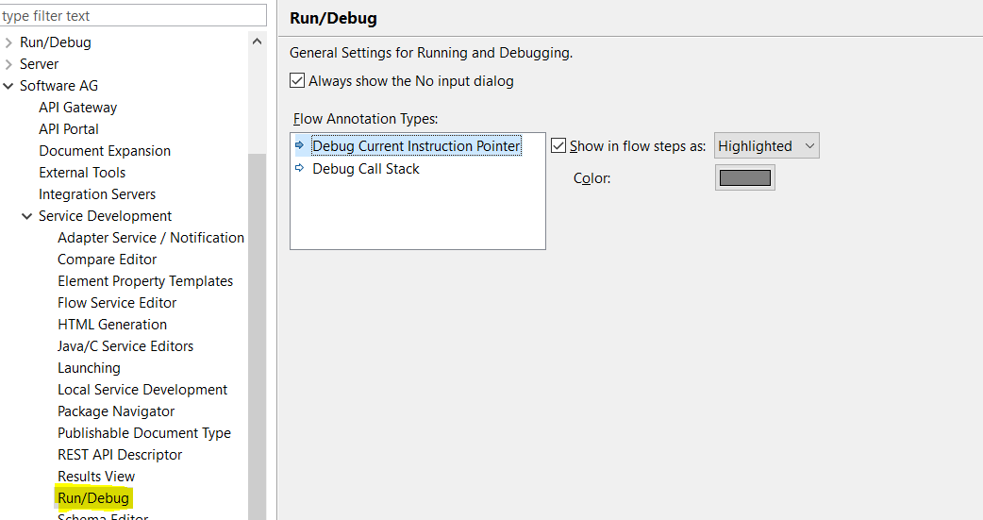Open Launching preferences
The width and height of the screenshot is (983, 520).
tap(89, 368)
